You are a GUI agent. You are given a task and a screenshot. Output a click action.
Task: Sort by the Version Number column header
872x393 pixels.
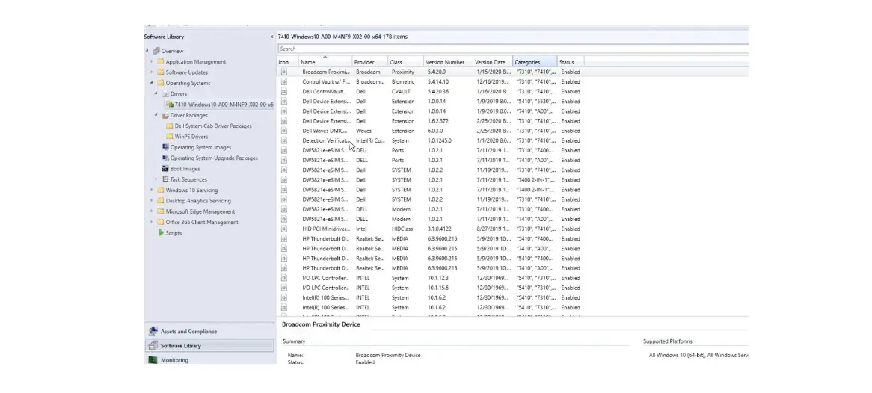coord(448,62)
